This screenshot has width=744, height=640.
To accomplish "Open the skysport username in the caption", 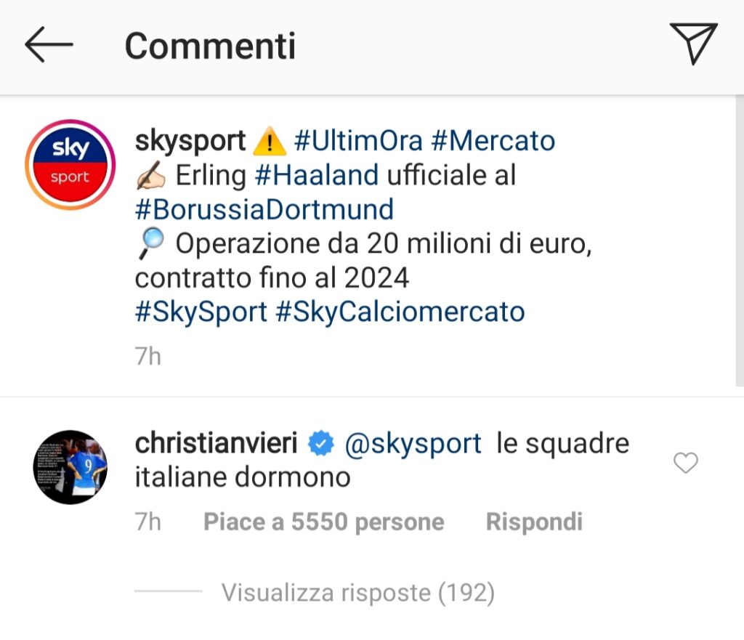I will [190, 142].
